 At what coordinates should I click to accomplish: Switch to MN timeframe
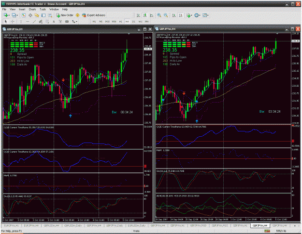(147, 22)
